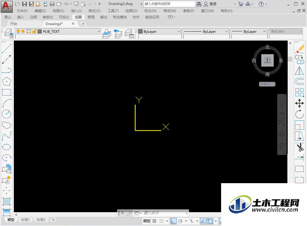Open the PUB_TEXT layer dropdown

click(x=99, y=31)
